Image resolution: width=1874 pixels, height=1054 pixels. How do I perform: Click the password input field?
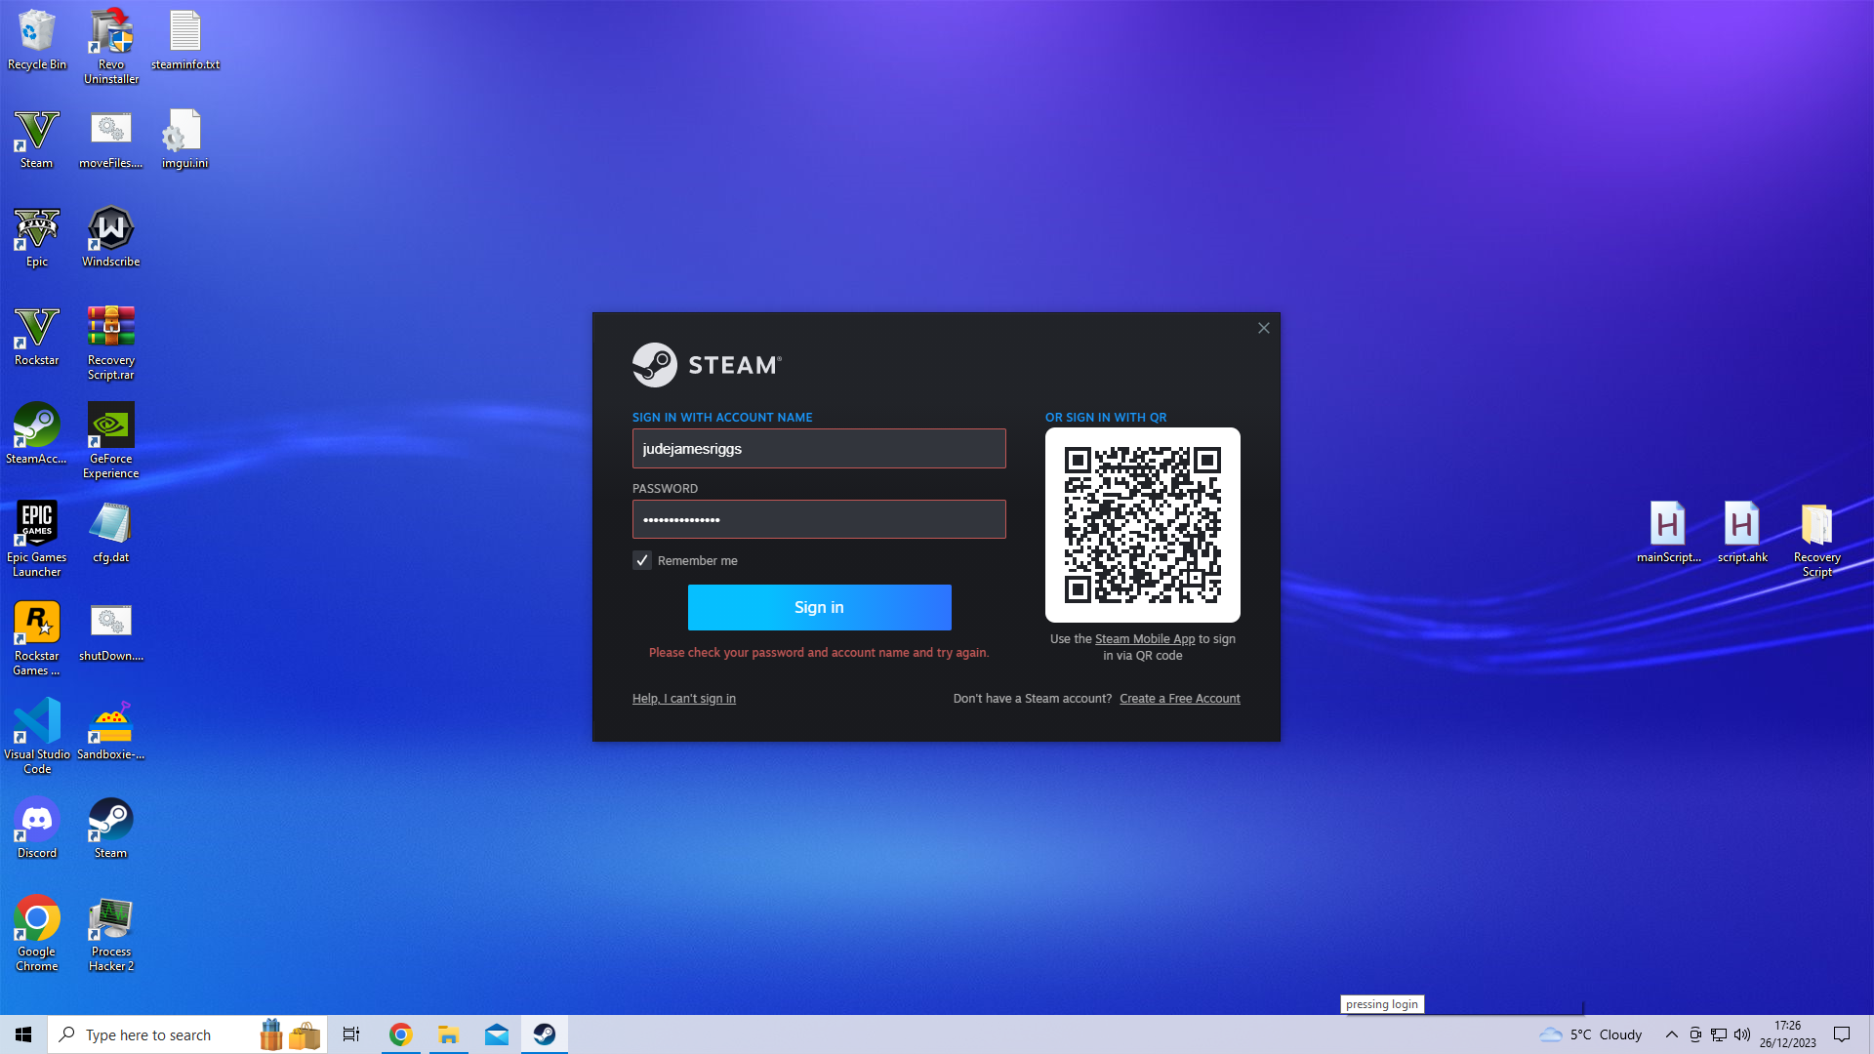(818, 519)
